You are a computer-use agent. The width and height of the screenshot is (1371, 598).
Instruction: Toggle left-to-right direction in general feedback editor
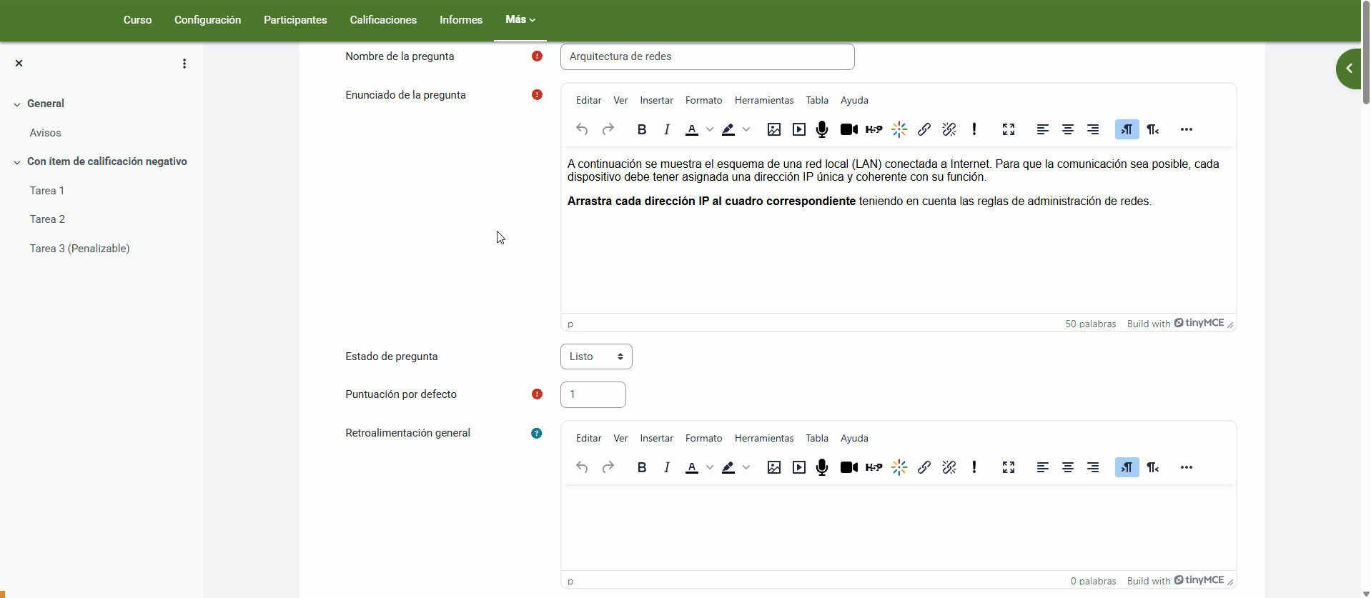tap(1127, 467)
